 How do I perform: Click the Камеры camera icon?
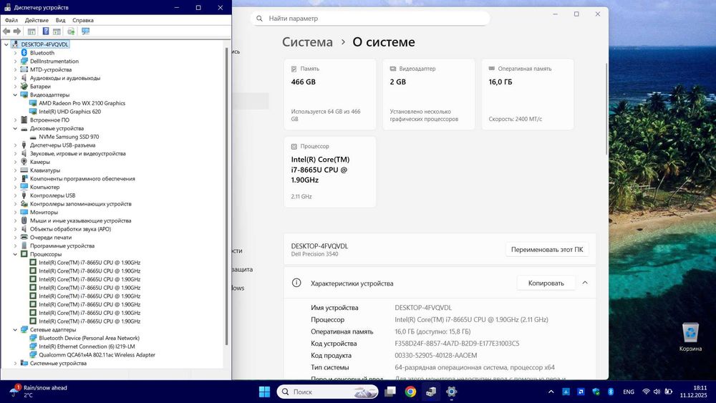coord(24,162)
